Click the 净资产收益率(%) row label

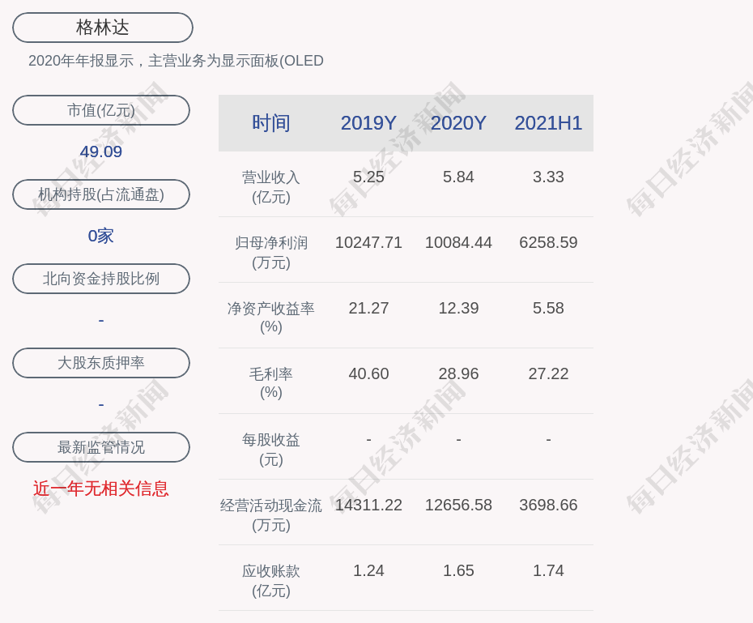click(x=271, y=318)
